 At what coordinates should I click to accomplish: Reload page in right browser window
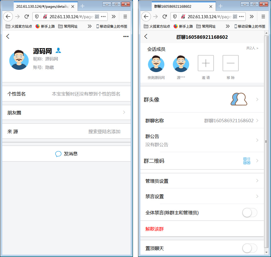pos(165,17)
